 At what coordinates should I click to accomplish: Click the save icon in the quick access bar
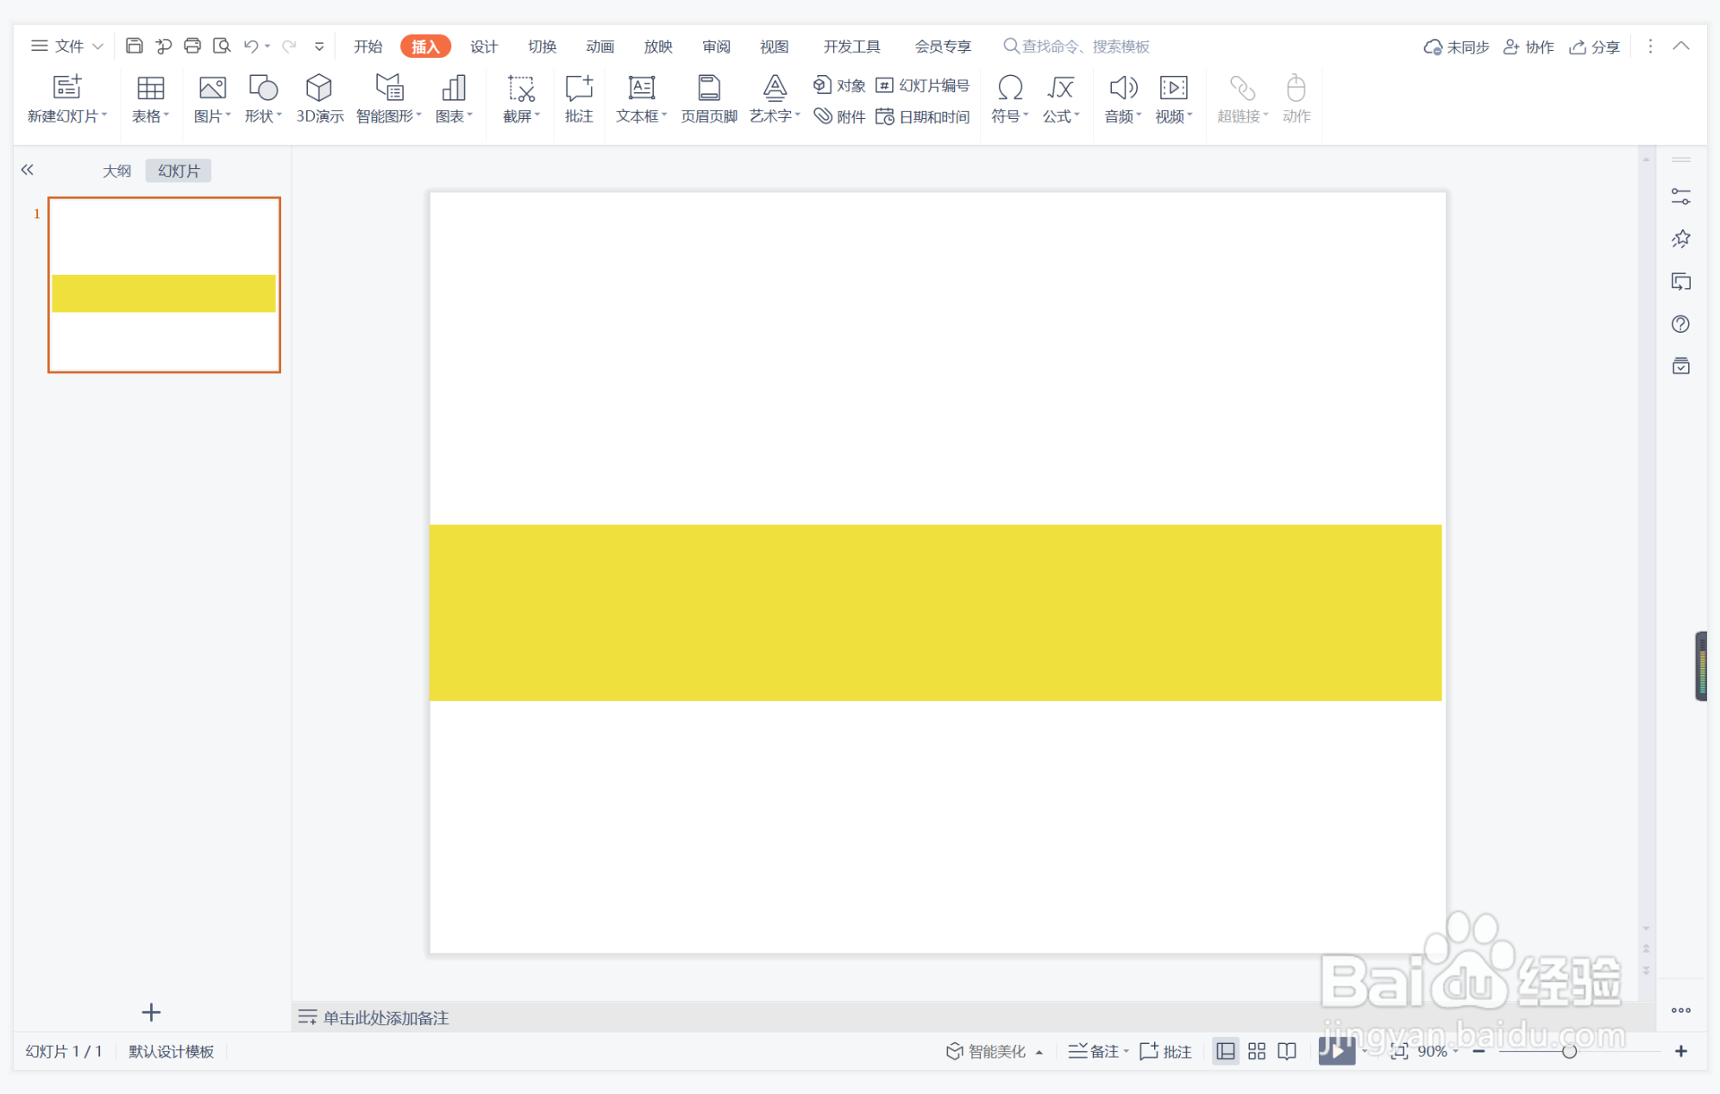[134, 46]
